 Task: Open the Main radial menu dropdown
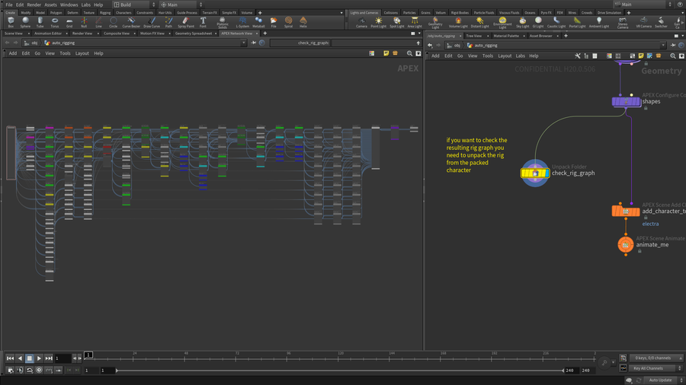(181, 5)
